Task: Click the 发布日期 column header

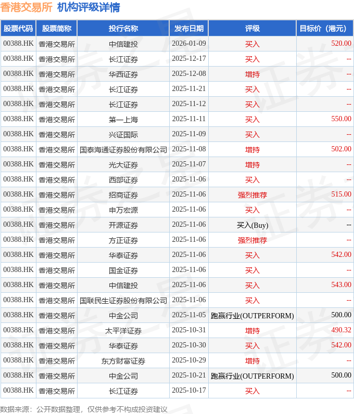Action: coord(189,28)
